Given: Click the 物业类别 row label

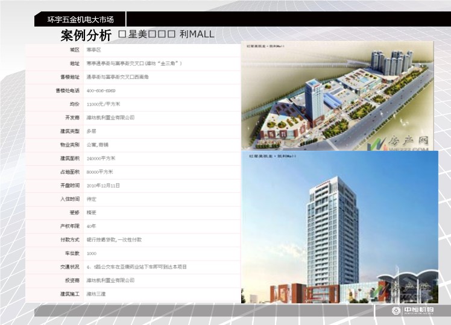Looking at the screenshot, I should pos(70,145).
